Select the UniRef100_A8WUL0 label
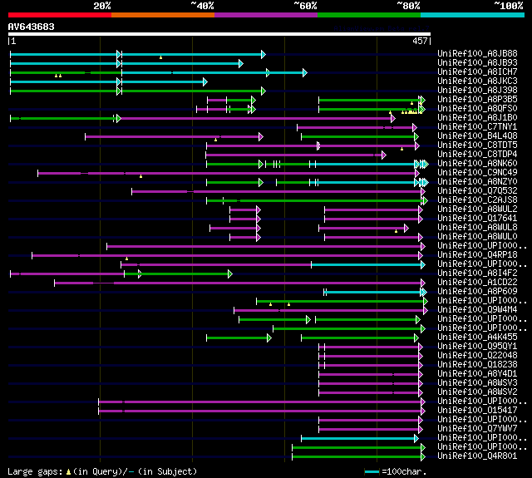Viewport: 532px width, 478px height. point(477,236)
